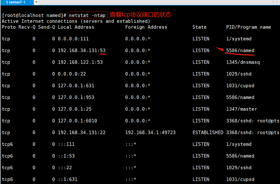Click tcp6 local address ::1:53
The height and width of the screenshot is (184, 280).
pyautogui.click(x=66, y=156)
